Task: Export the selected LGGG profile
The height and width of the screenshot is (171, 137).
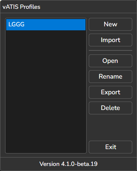Action: [110, 92]
